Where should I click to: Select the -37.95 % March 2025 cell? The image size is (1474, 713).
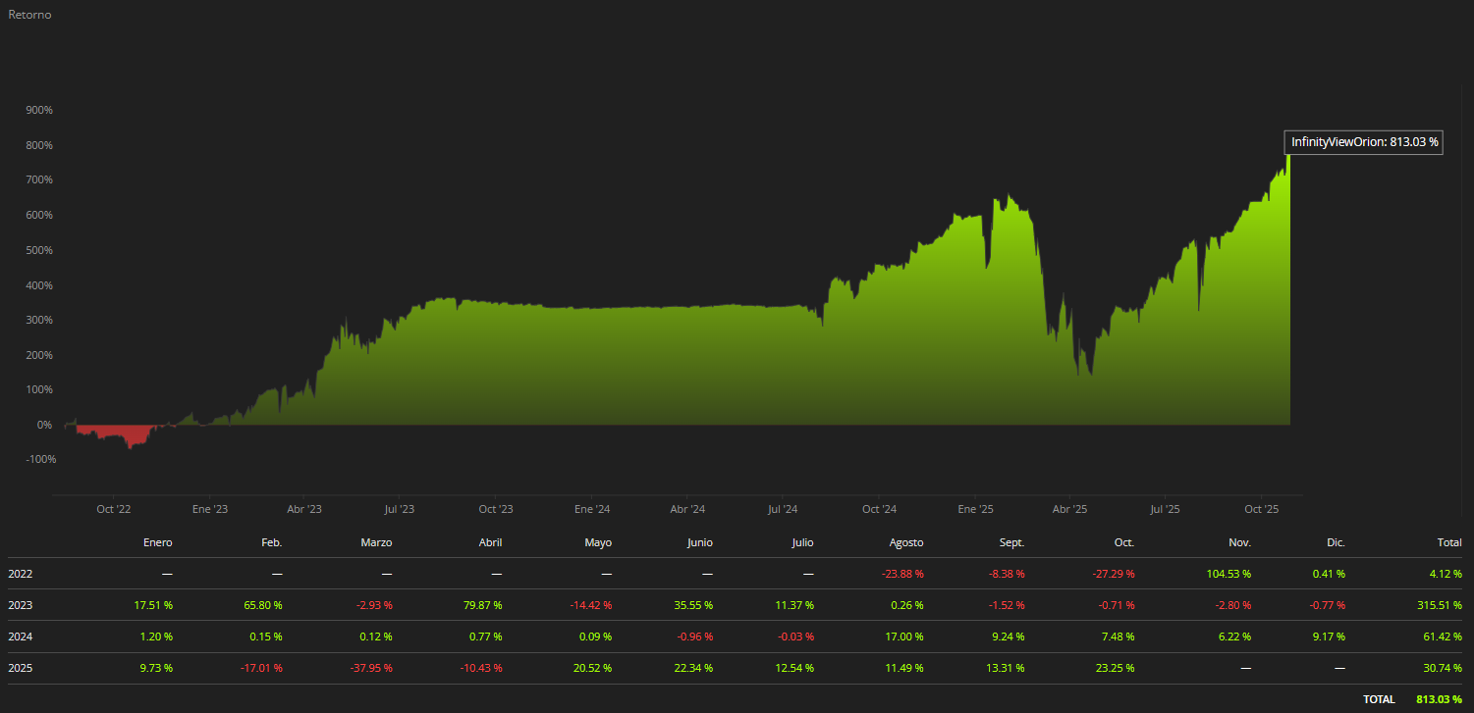(372, 668)
